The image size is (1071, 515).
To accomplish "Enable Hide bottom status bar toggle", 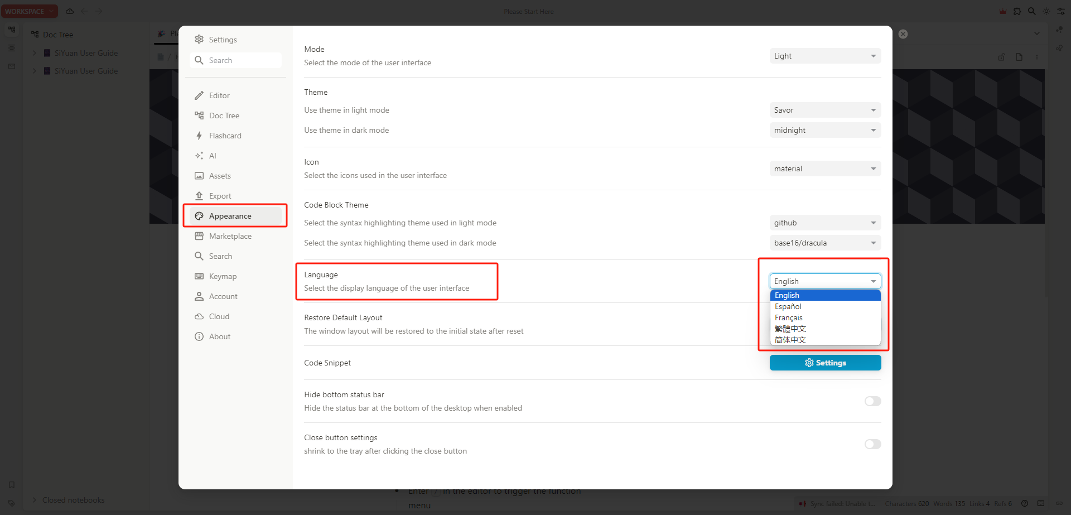I will click(x=872, y=401).
